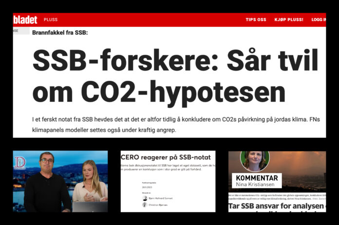Select TIPS OSS in the header
The image size is (339, 225).
click(x=256, y=19)
